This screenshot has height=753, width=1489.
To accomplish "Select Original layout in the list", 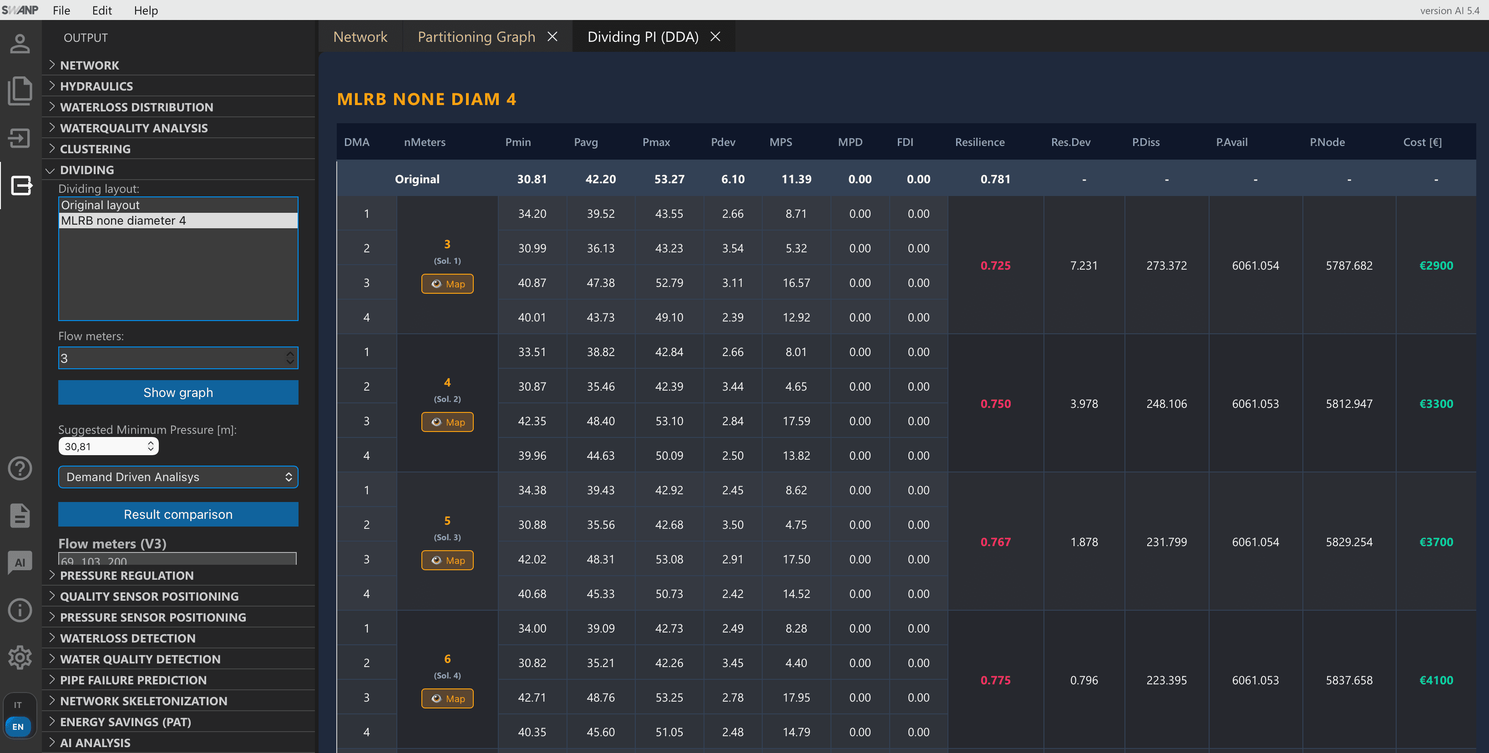I will coord(178,205).
